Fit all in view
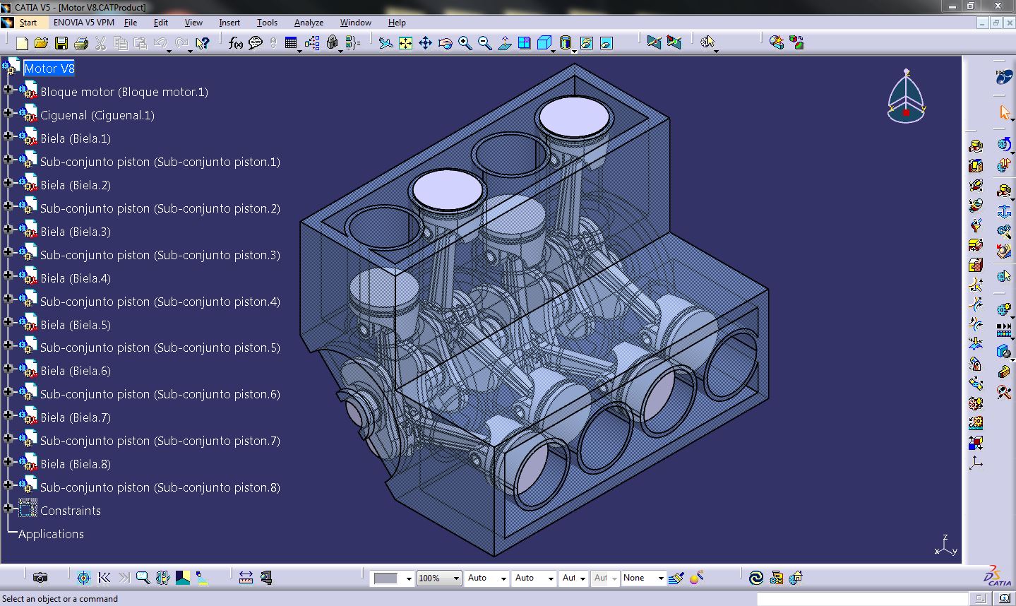This screenshot has height=606, width=1016. click(405, 43)
